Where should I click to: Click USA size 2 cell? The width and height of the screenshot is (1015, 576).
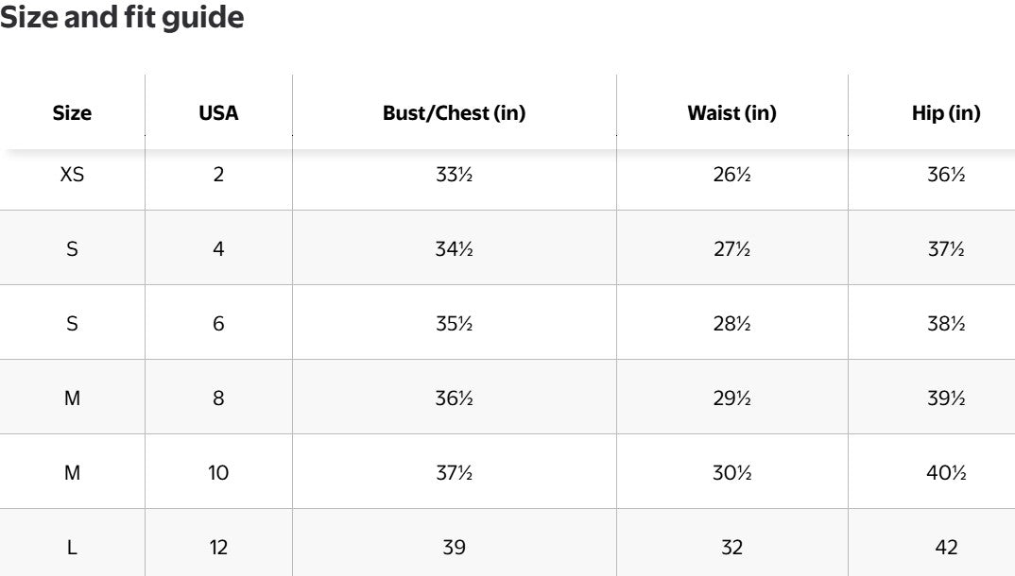(x=218, y=175)
